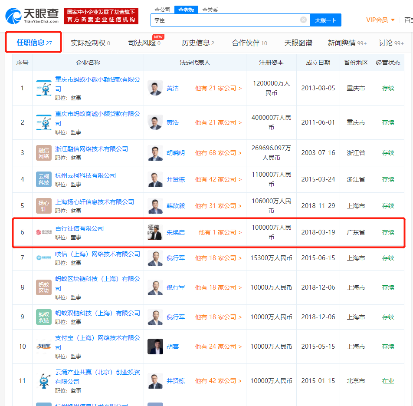
Task: Open 胡晓明's avatar photo
Action: coord(155,153)
